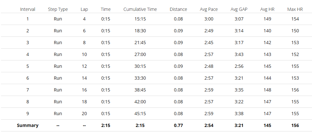
Task: Click the Cumulative Time column header
Action: pyautogui.click(x=140, y=9)
